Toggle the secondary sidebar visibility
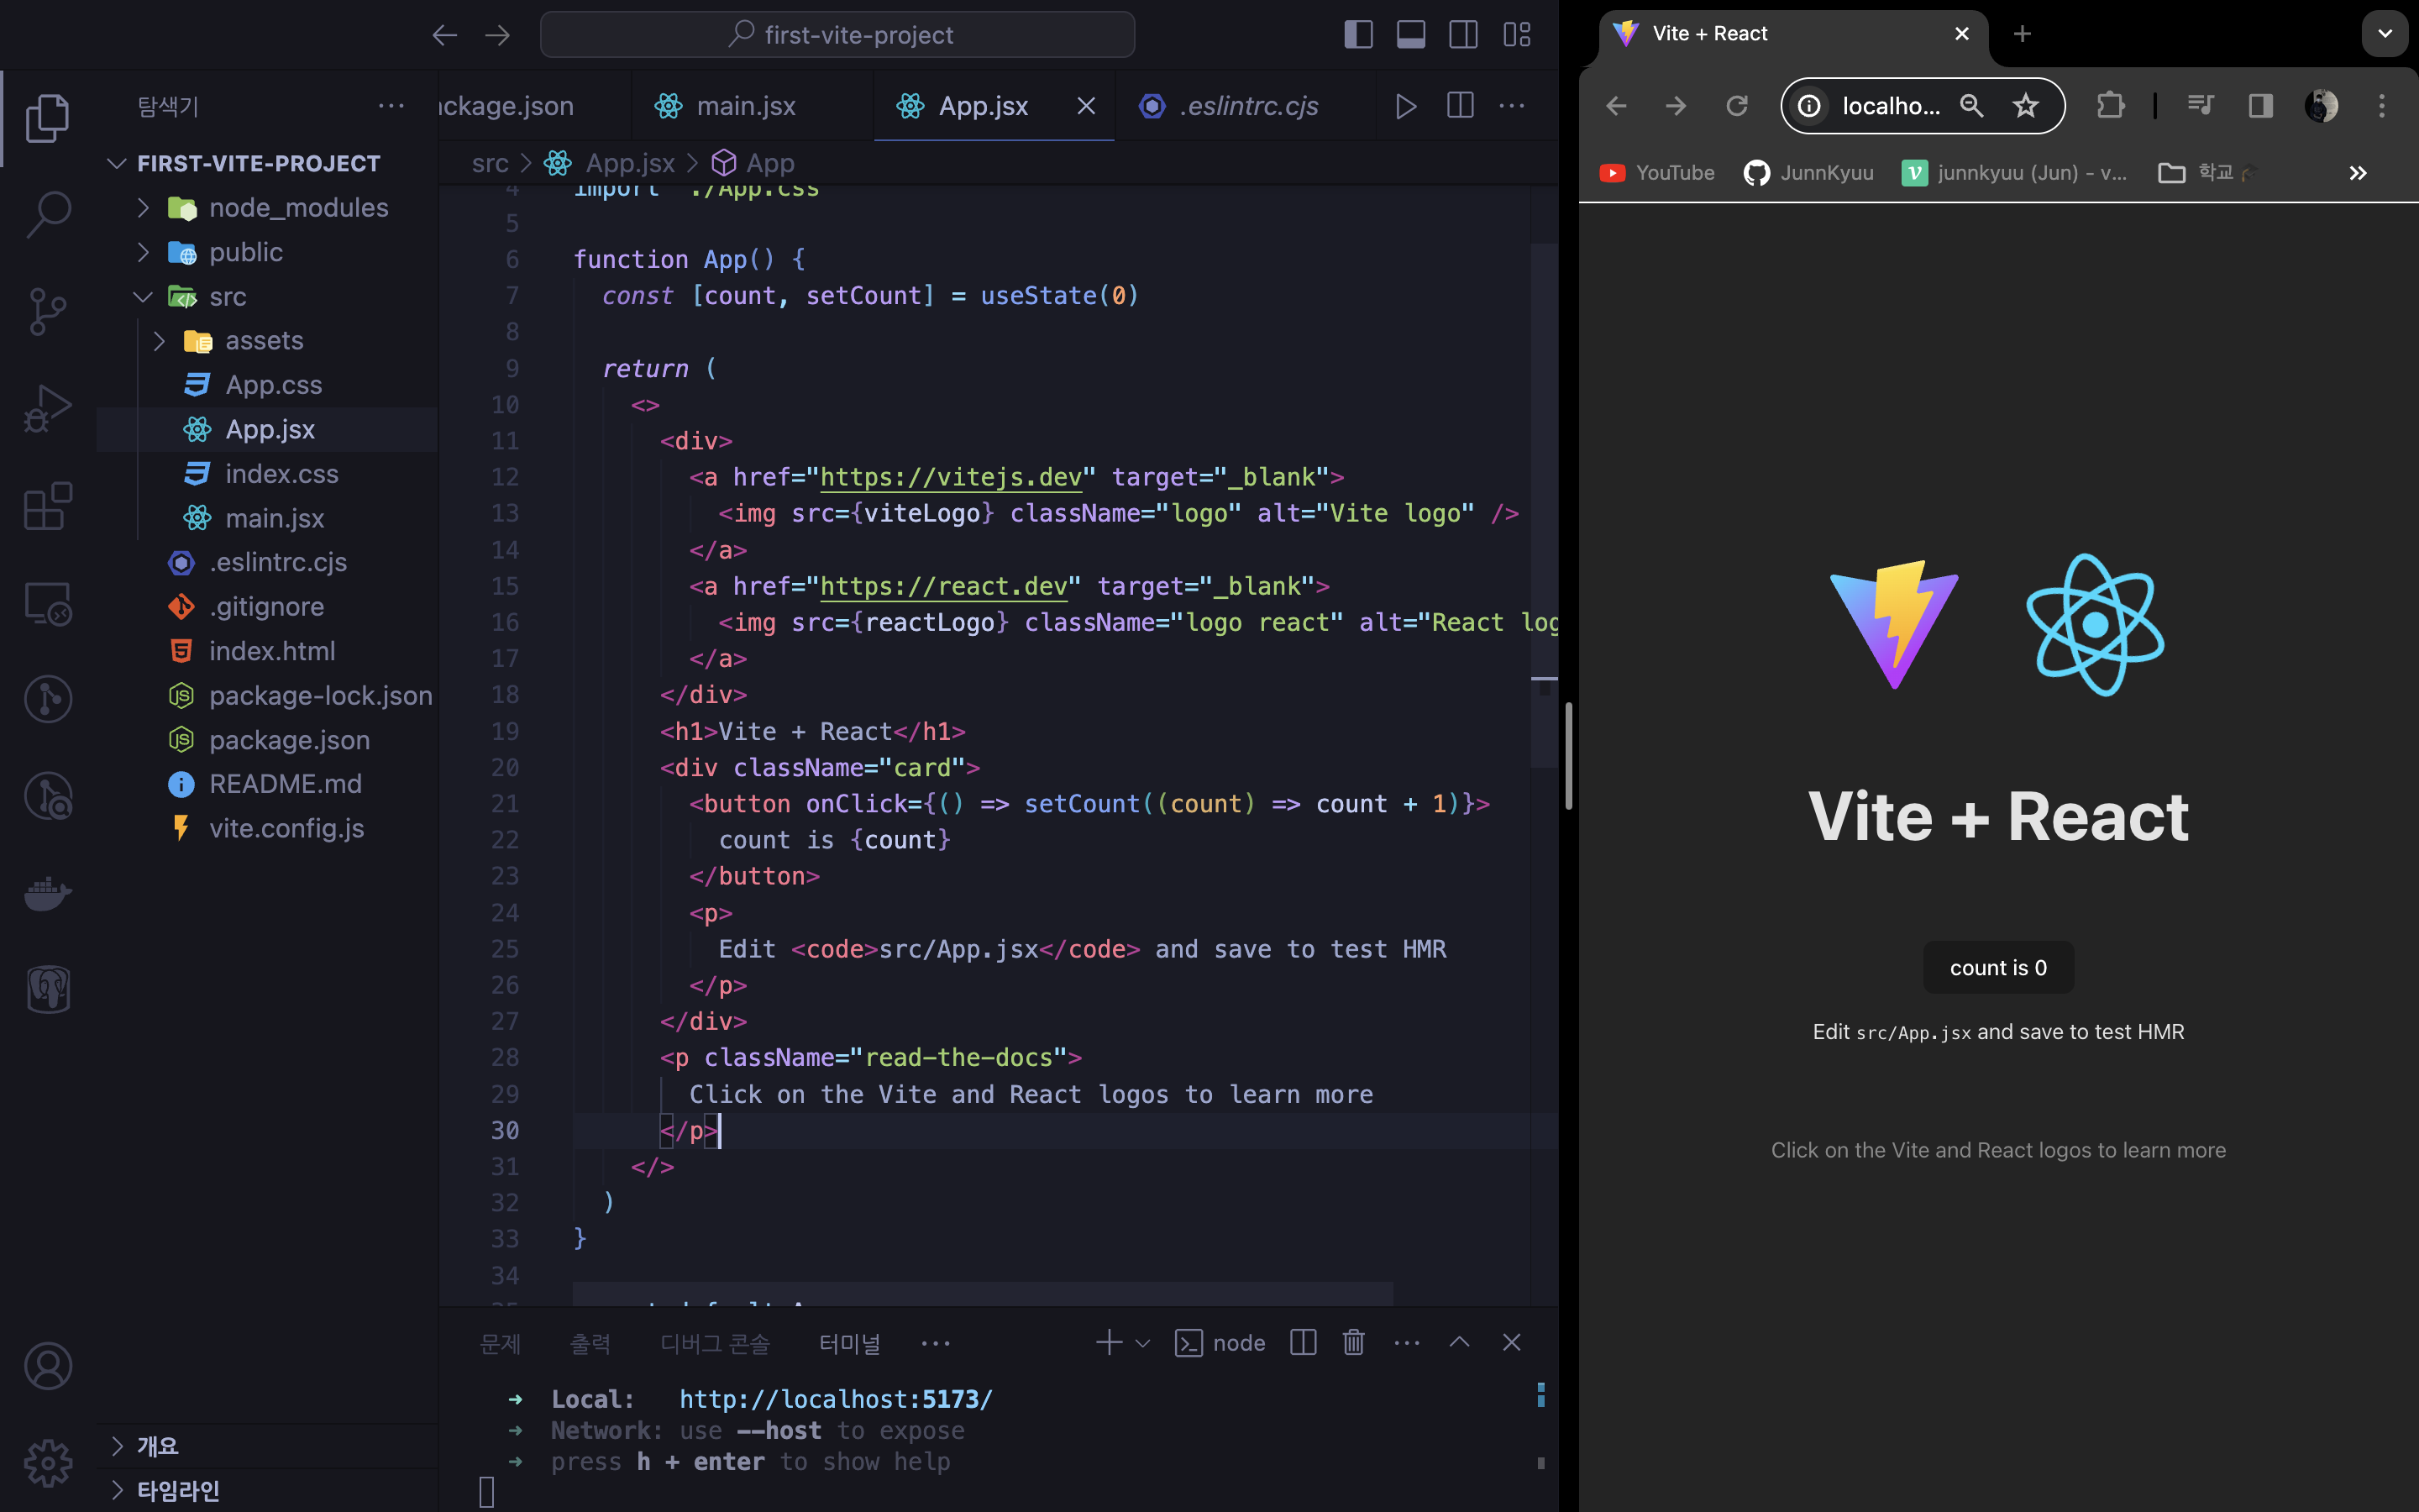The image size is (2419, 1512). point(1463,35)
